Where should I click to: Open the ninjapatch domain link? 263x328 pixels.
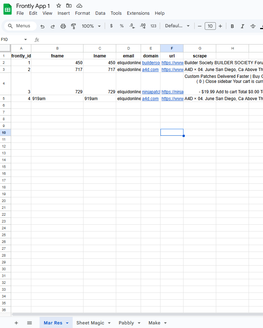(151, 92)
